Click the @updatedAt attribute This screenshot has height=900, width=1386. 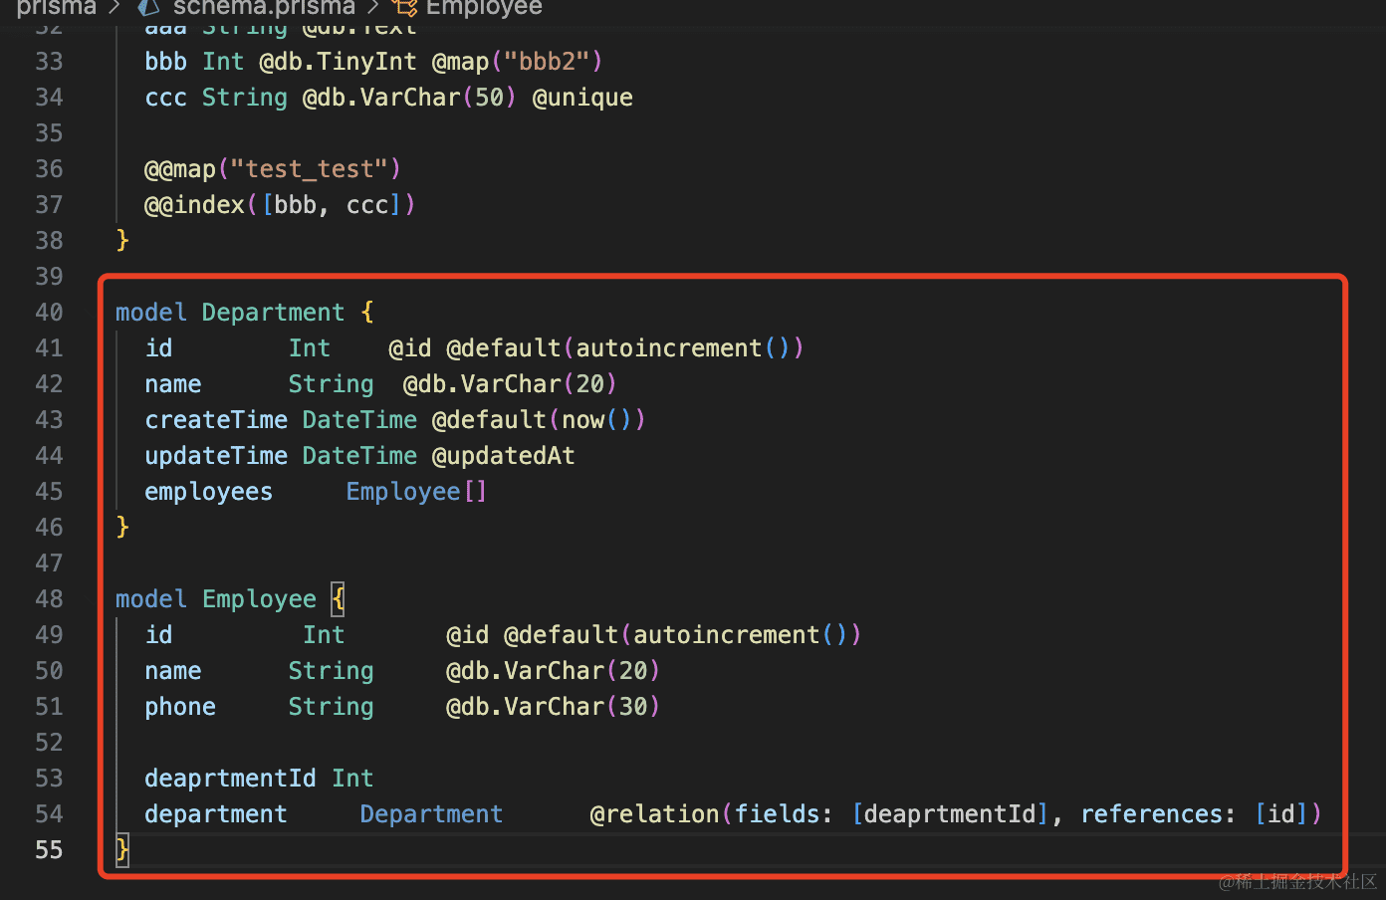[503, 456]
